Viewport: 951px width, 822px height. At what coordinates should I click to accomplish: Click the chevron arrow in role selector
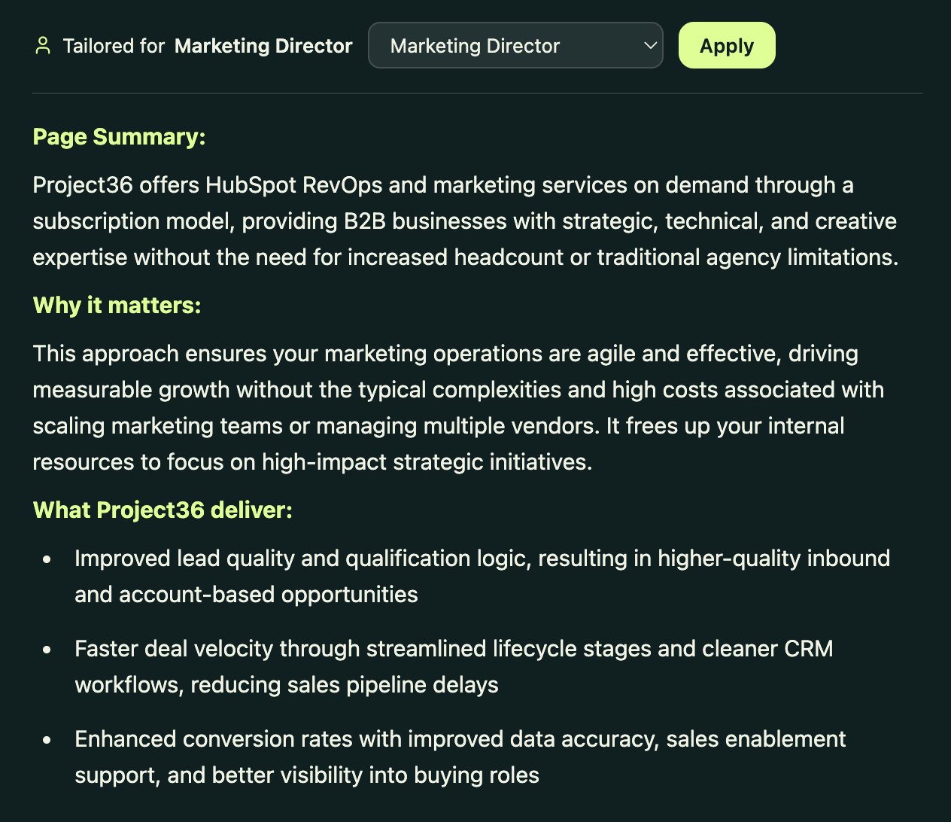point(650,45)
